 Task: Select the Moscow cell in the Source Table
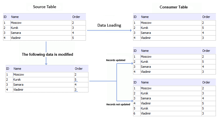pyautogui.click(x=16, y=22)
